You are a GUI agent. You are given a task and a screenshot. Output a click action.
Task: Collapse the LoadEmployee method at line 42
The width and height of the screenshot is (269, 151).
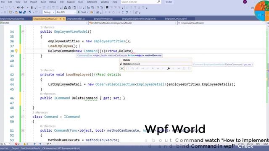(x=23, y=75)
